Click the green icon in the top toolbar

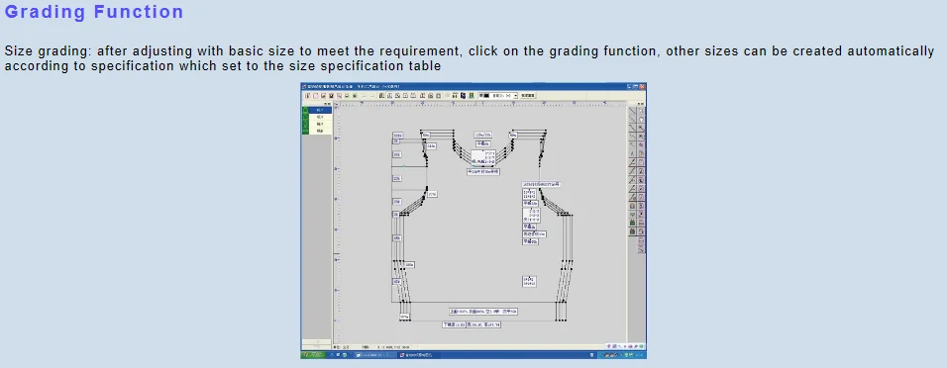[x=472, y=95]
